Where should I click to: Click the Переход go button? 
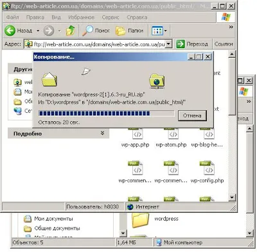pos(192,44)
